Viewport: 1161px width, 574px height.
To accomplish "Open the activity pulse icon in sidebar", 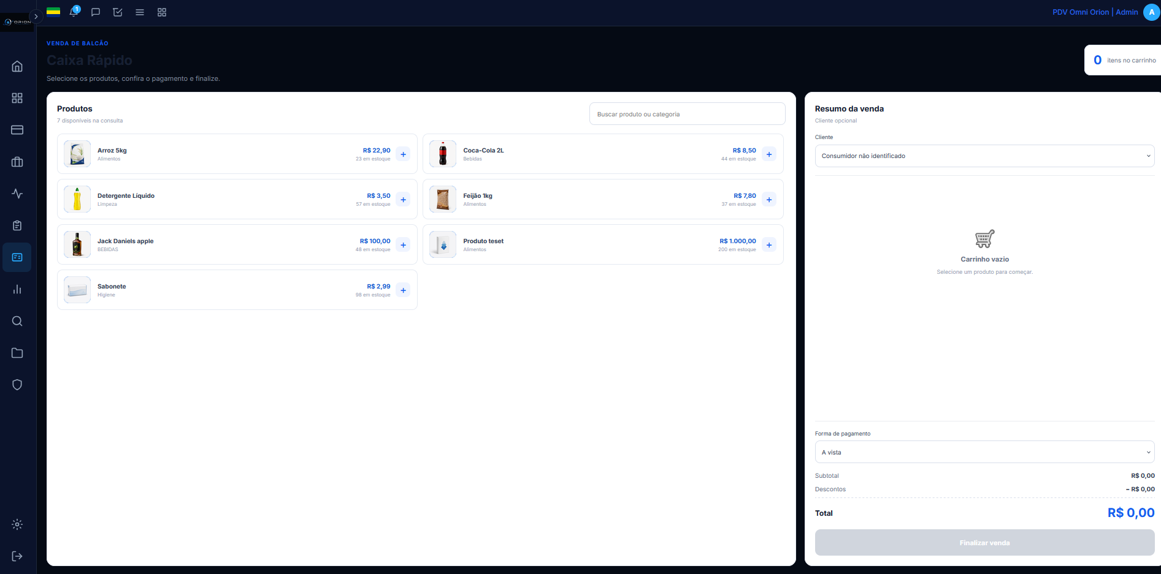I will tap(17, 194).
